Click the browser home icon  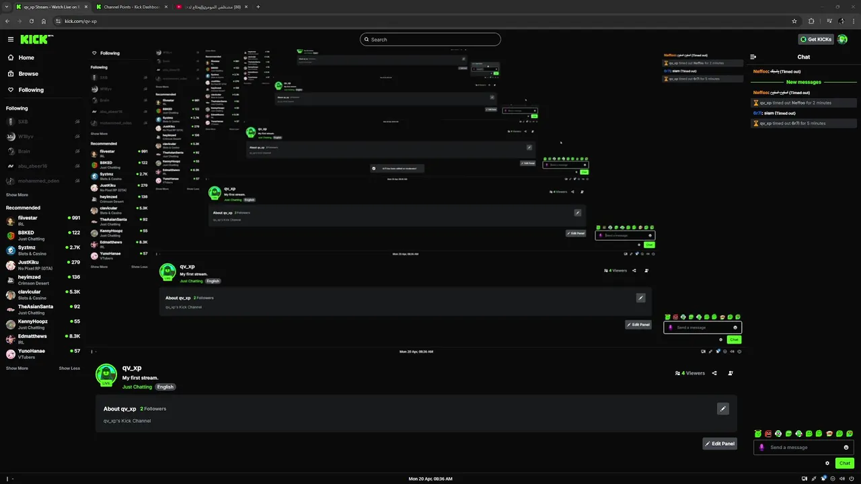[x=44, y=21]
